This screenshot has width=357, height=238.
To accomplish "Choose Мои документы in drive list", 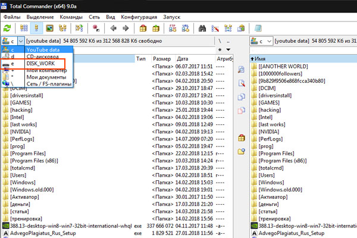I will pos(37,77).
